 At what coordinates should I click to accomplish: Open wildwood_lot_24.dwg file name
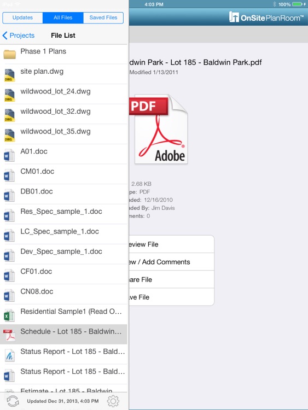click(x=55, y=91)
